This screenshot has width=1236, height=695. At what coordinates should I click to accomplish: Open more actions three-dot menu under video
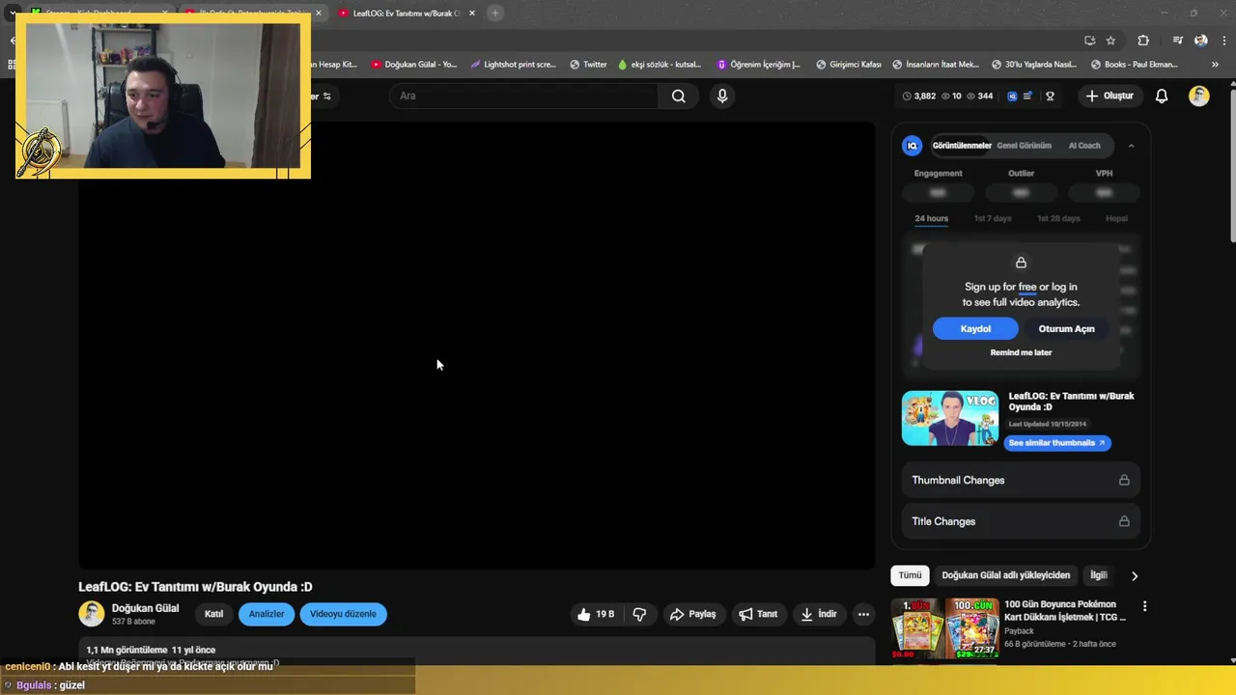coord(863,614)
